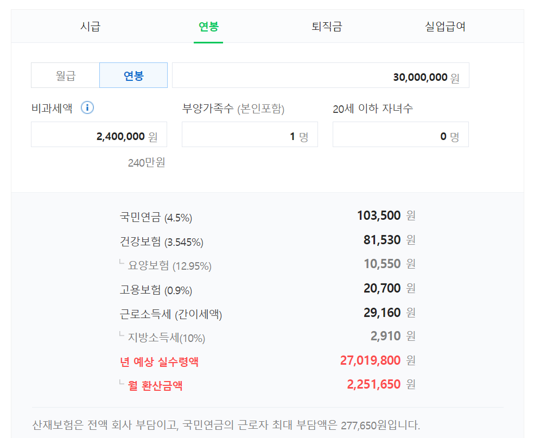This screenshot has width=534, height=438.
Task: Click the 20세 이하 자녀수 input field
Action: point(400,135)
